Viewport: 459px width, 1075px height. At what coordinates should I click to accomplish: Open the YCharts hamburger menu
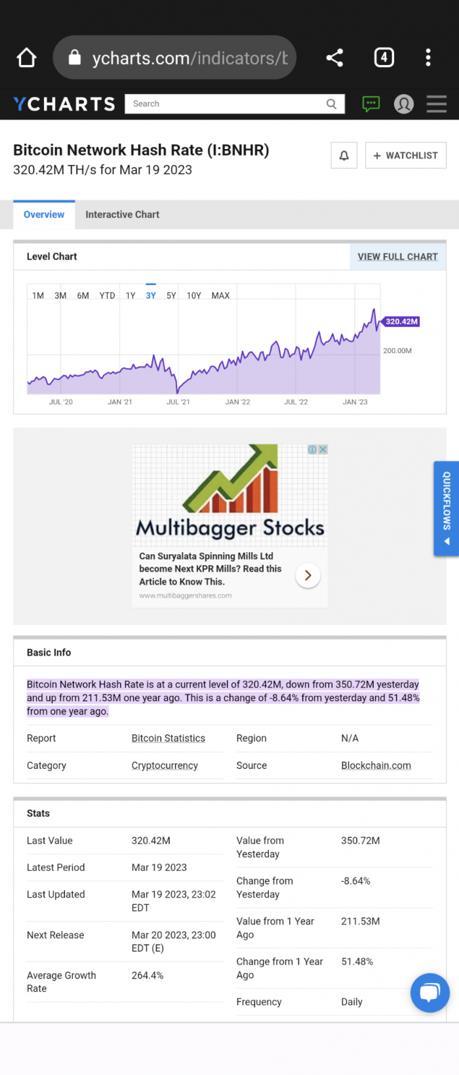pyautogui.click(x=437, y=104)
